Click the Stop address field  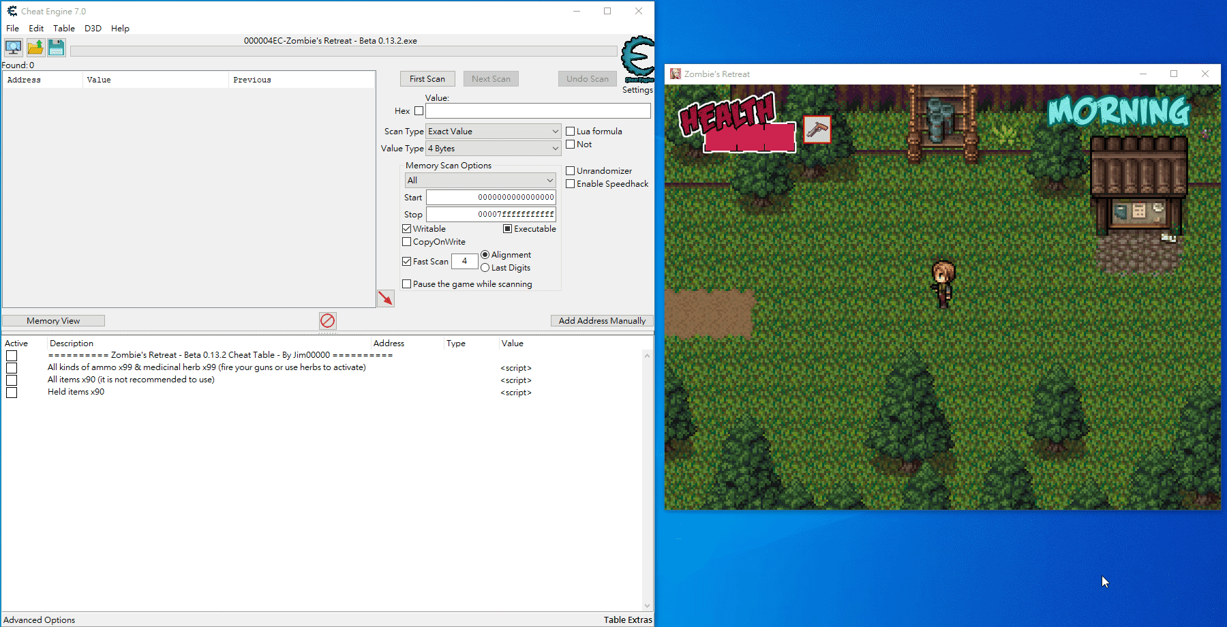[x=491, y=215]
